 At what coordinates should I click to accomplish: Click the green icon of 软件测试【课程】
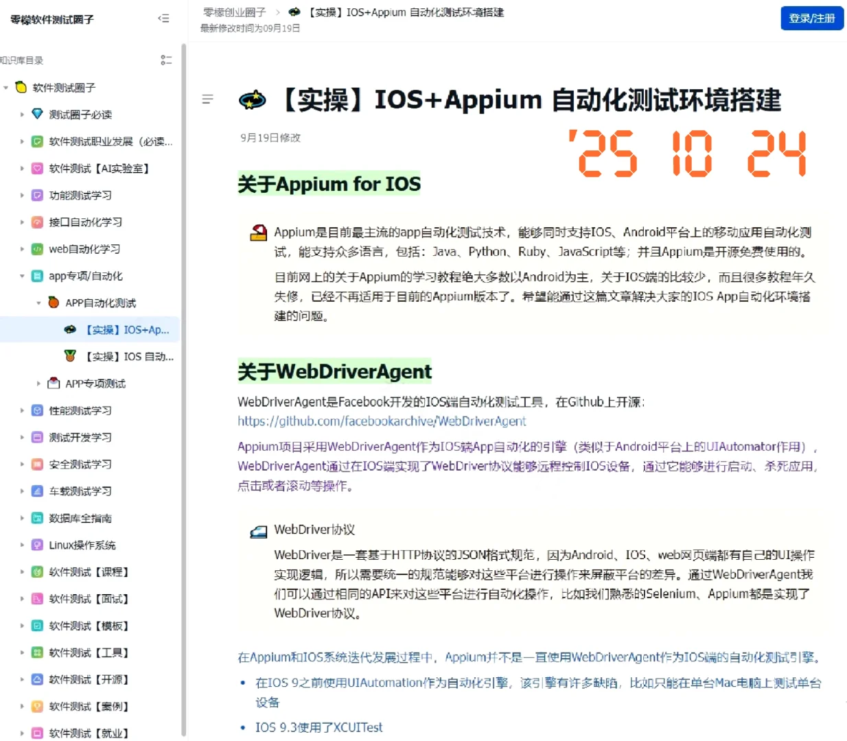pyautogui.click(x=38, y=572)
